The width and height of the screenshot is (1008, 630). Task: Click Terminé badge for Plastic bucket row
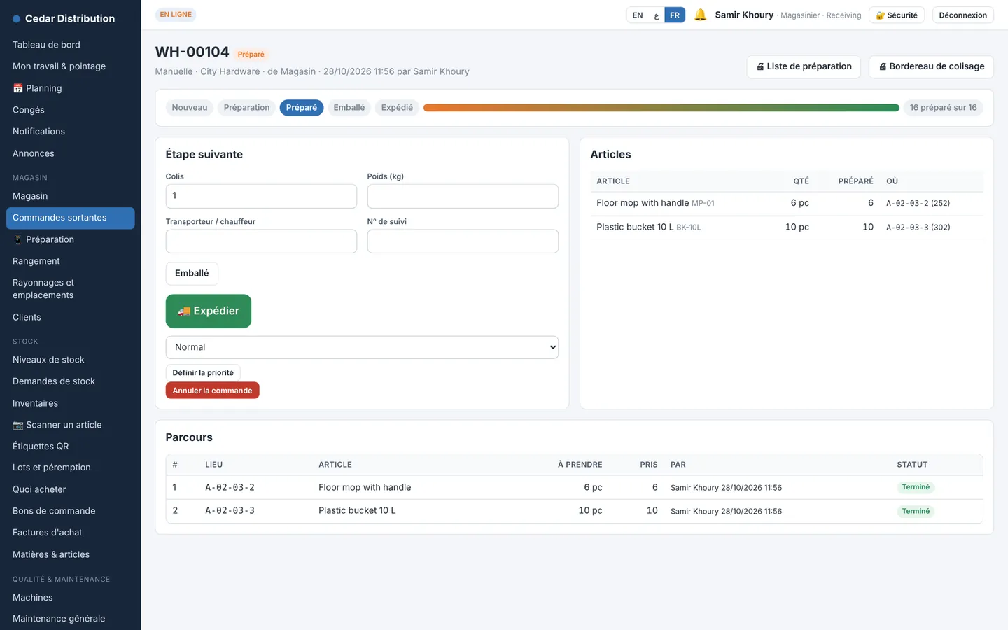pos(916,511)
